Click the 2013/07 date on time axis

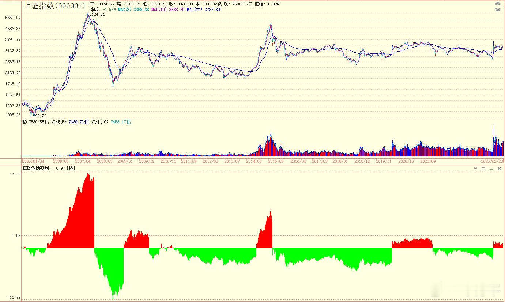[232, 161]
